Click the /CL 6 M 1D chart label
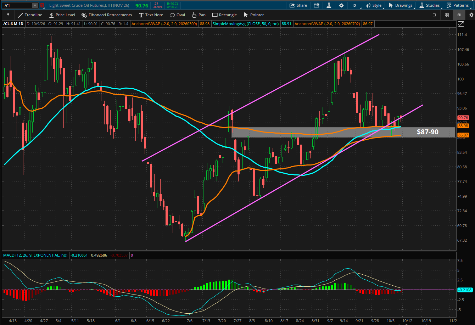475x325 pixels. (x=13, y=24)
